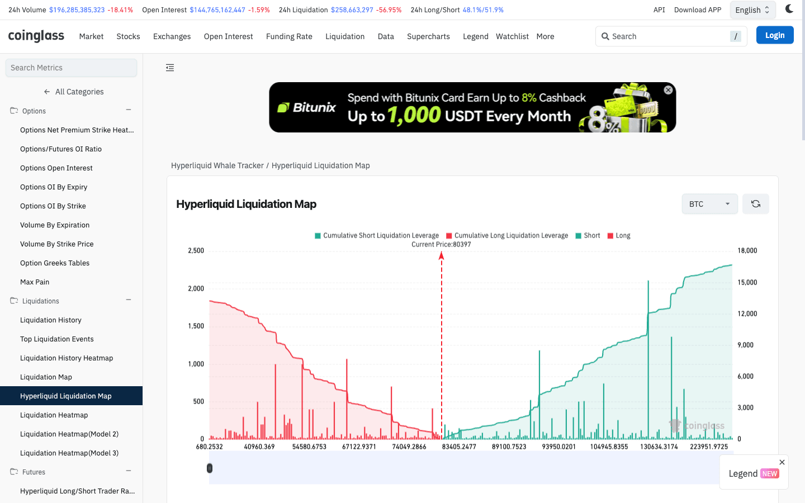
Task: Collapse sidebar with menu-fold icon
Action: pos(170,68)
